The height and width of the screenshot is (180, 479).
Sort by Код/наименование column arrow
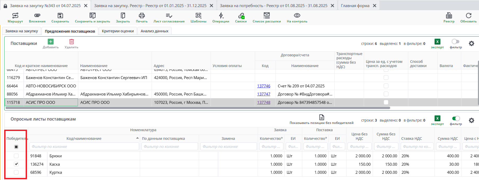[x=137, y=138]
